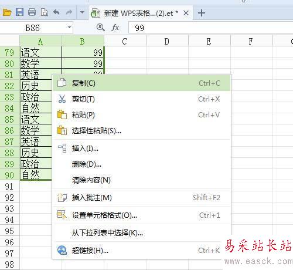Open the Name Box dropdown arrow
The height and width of the screenshot is (270, 293).
point(69,28)
